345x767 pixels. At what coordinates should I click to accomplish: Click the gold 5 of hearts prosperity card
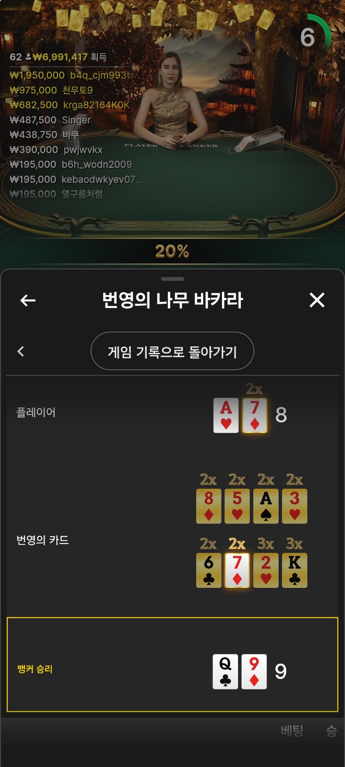click(x=237, y=506)
